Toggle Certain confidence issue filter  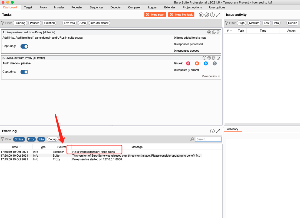click(292, 23)
